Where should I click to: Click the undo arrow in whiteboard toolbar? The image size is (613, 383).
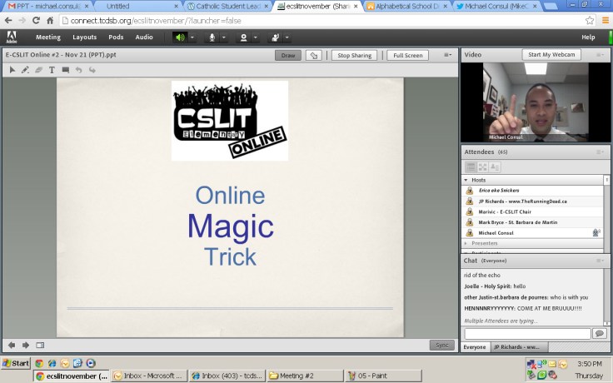[78, 70]
